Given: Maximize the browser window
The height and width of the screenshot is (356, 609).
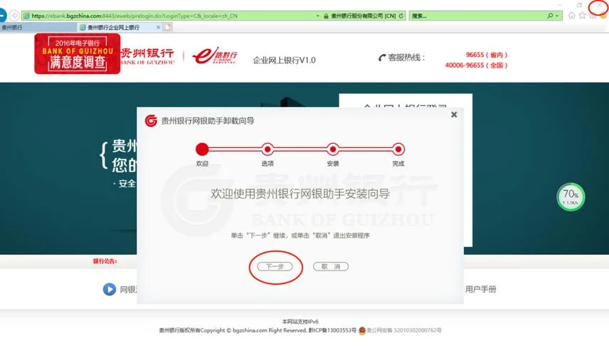Looking at the screenshot, I should (x=579, y=5).
